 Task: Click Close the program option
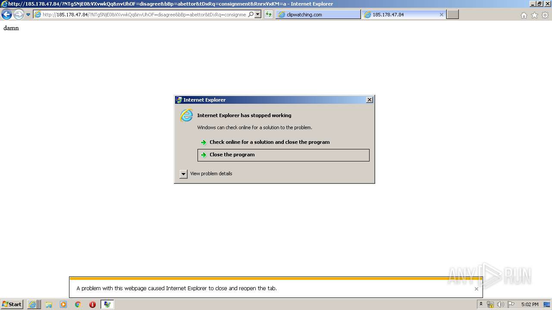tap(283, 155)
